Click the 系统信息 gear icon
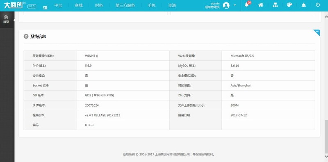This screenshot has width=328, height=162. pos(26,37)
